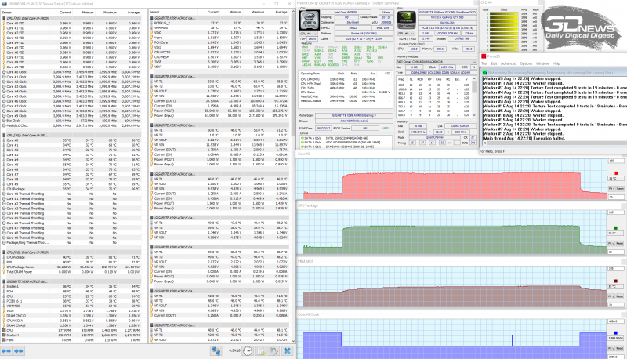Open the GPU #0 selector dropdown
Viewport: 627px width, 359px height.
tap(406, 34)
